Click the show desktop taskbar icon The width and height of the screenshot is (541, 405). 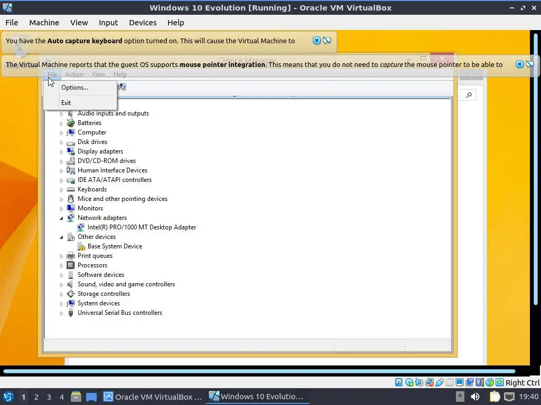91,397
